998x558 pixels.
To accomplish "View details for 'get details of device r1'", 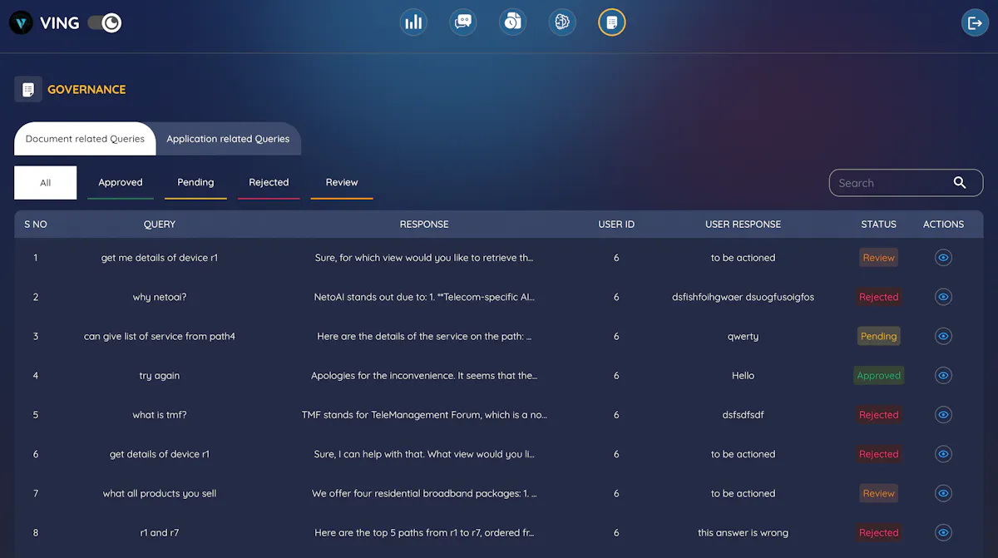I will tap(943, 454).
